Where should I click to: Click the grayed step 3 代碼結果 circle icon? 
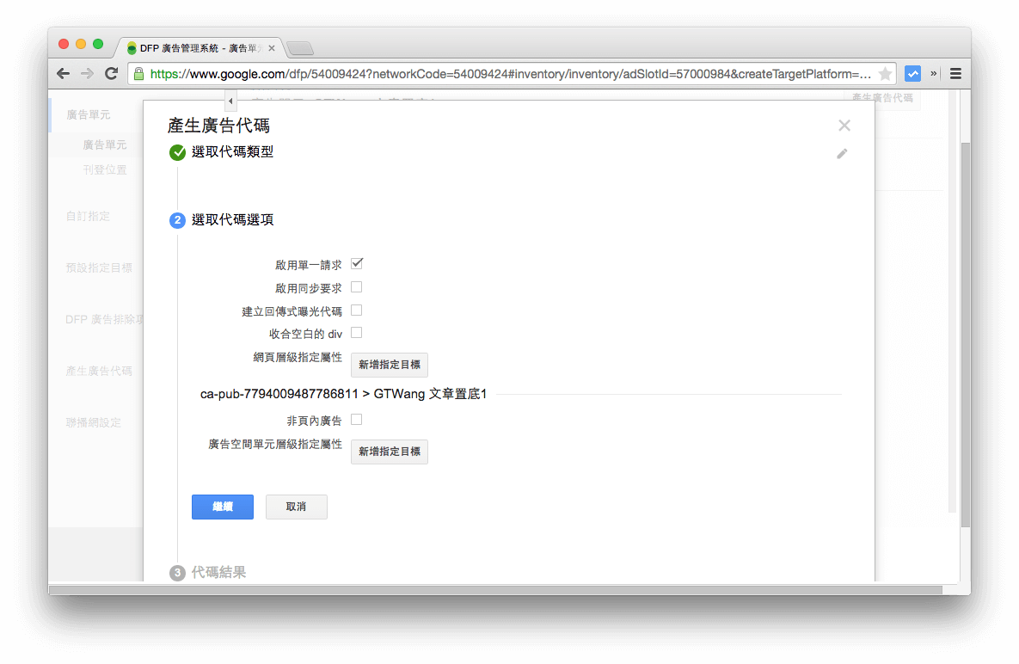click(177, 572)
